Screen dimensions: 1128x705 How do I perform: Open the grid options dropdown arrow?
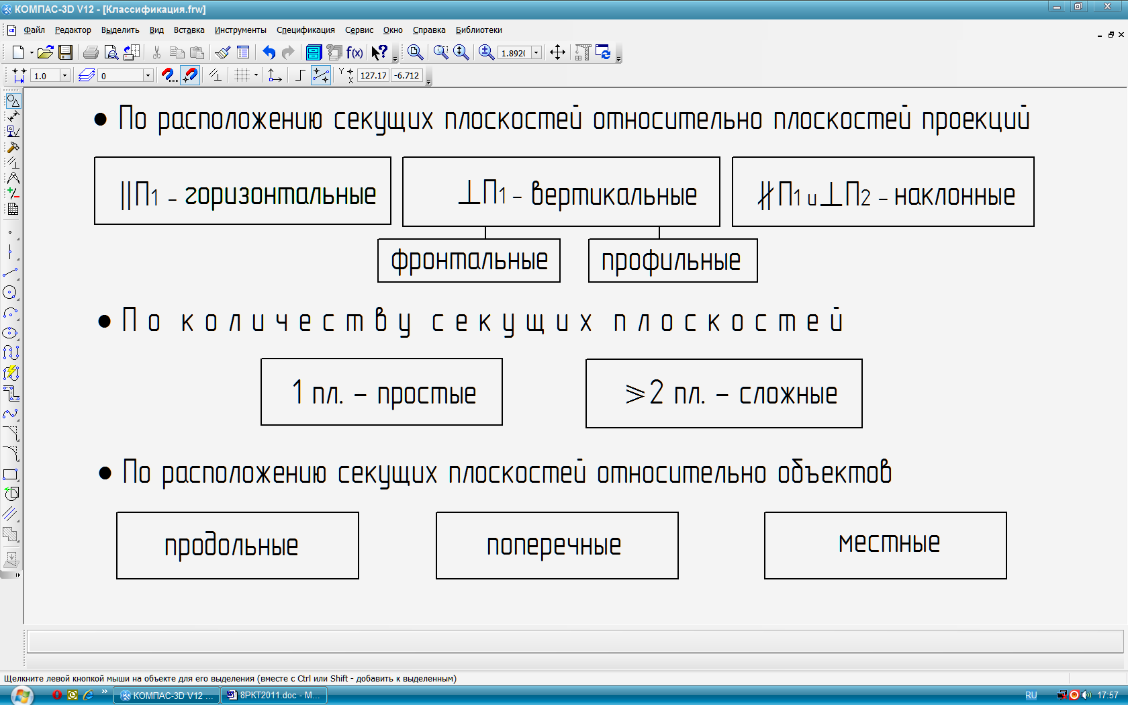pos(256,75)
